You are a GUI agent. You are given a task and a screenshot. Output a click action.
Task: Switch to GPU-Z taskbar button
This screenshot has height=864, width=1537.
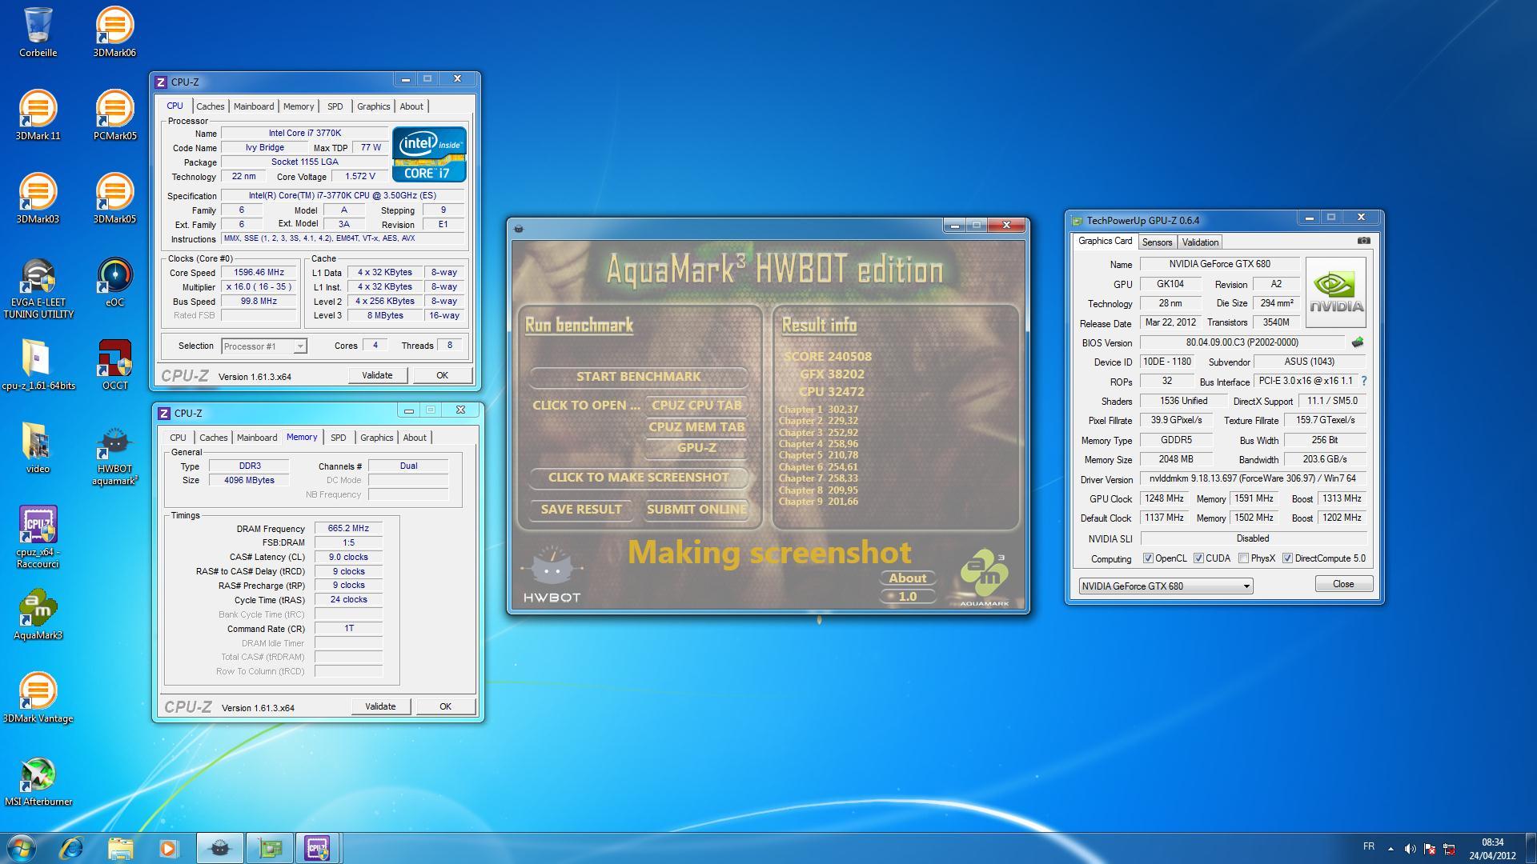click(x=270, y=848)
